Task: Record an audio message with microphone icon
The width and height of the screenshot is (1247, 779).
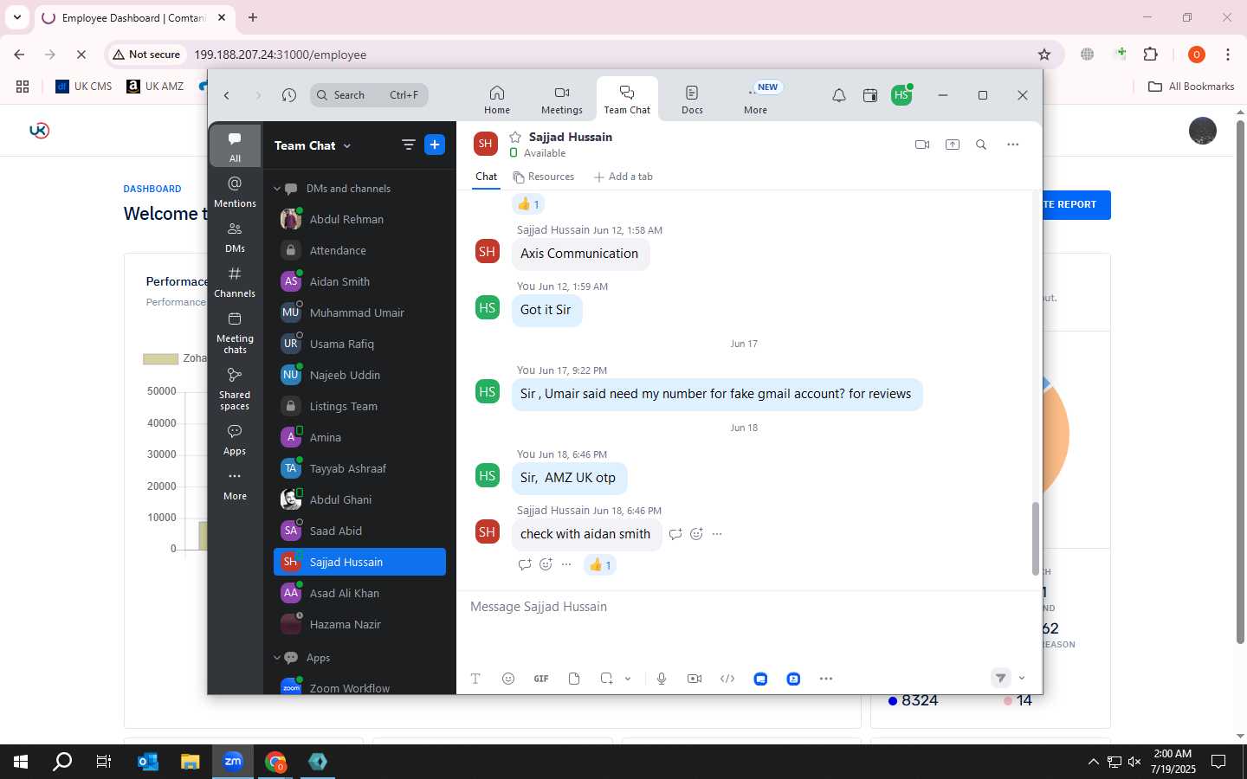Action: click(x=662, y=679)
